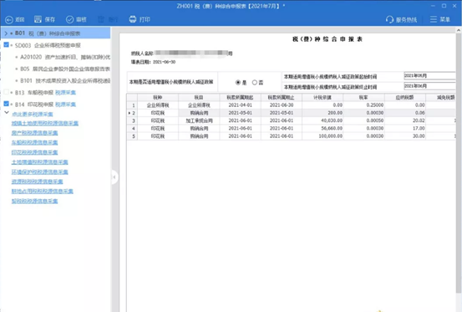This screenshot has height=312, width=462.
Task: Save the form with the 保存 icon
Action: click(38, 19)
